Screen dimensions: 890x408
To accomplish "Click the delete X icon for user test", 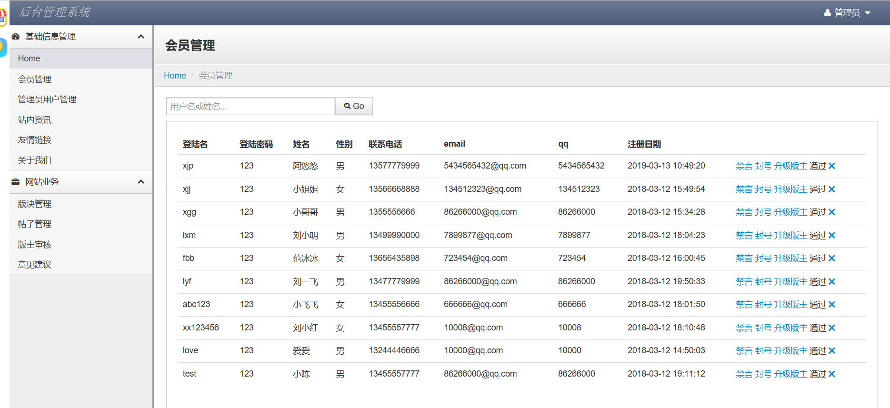I will (x=832, y=374).
